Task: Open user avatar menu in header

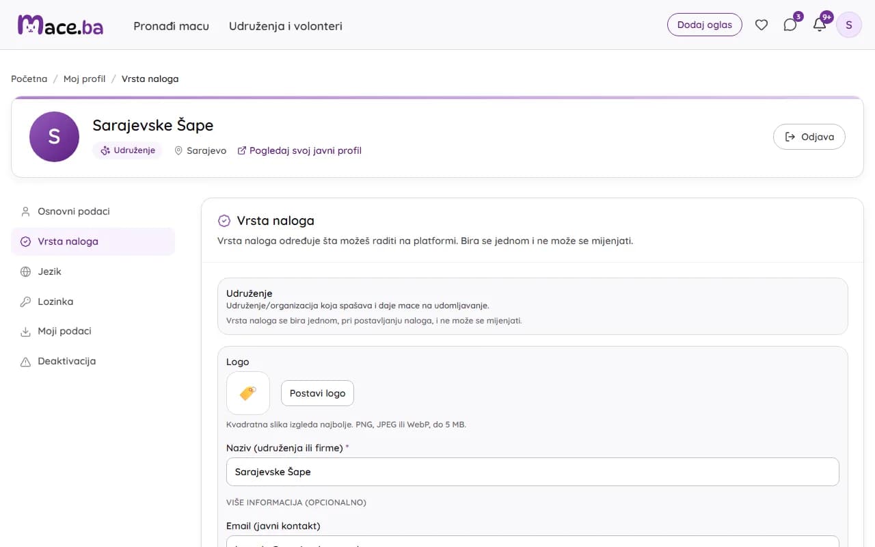Action: (x=849, y=25)
